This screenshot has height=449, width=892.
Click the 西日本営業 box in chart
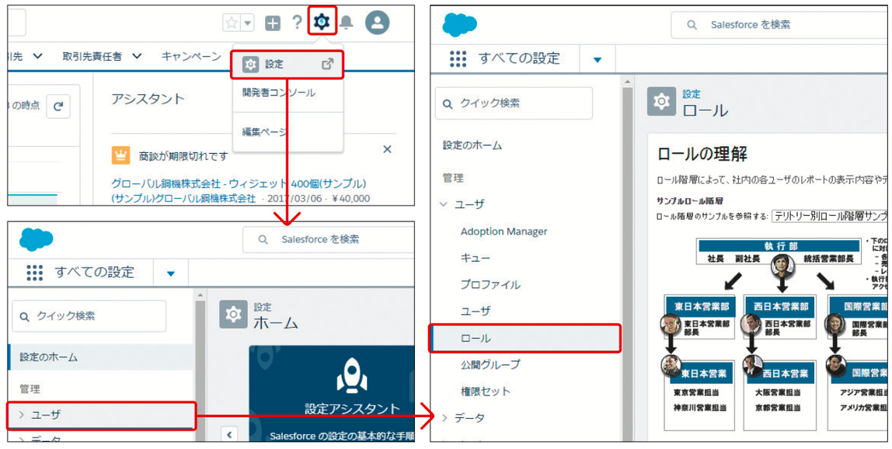click(780, 395)
